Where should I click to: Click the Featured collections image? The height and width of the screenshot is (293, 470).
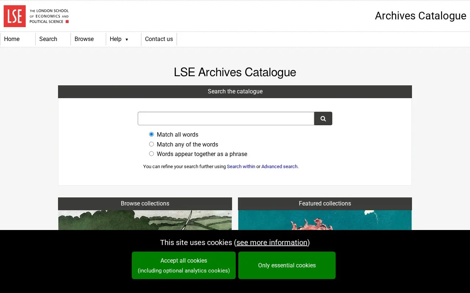(x=325, y=220)
